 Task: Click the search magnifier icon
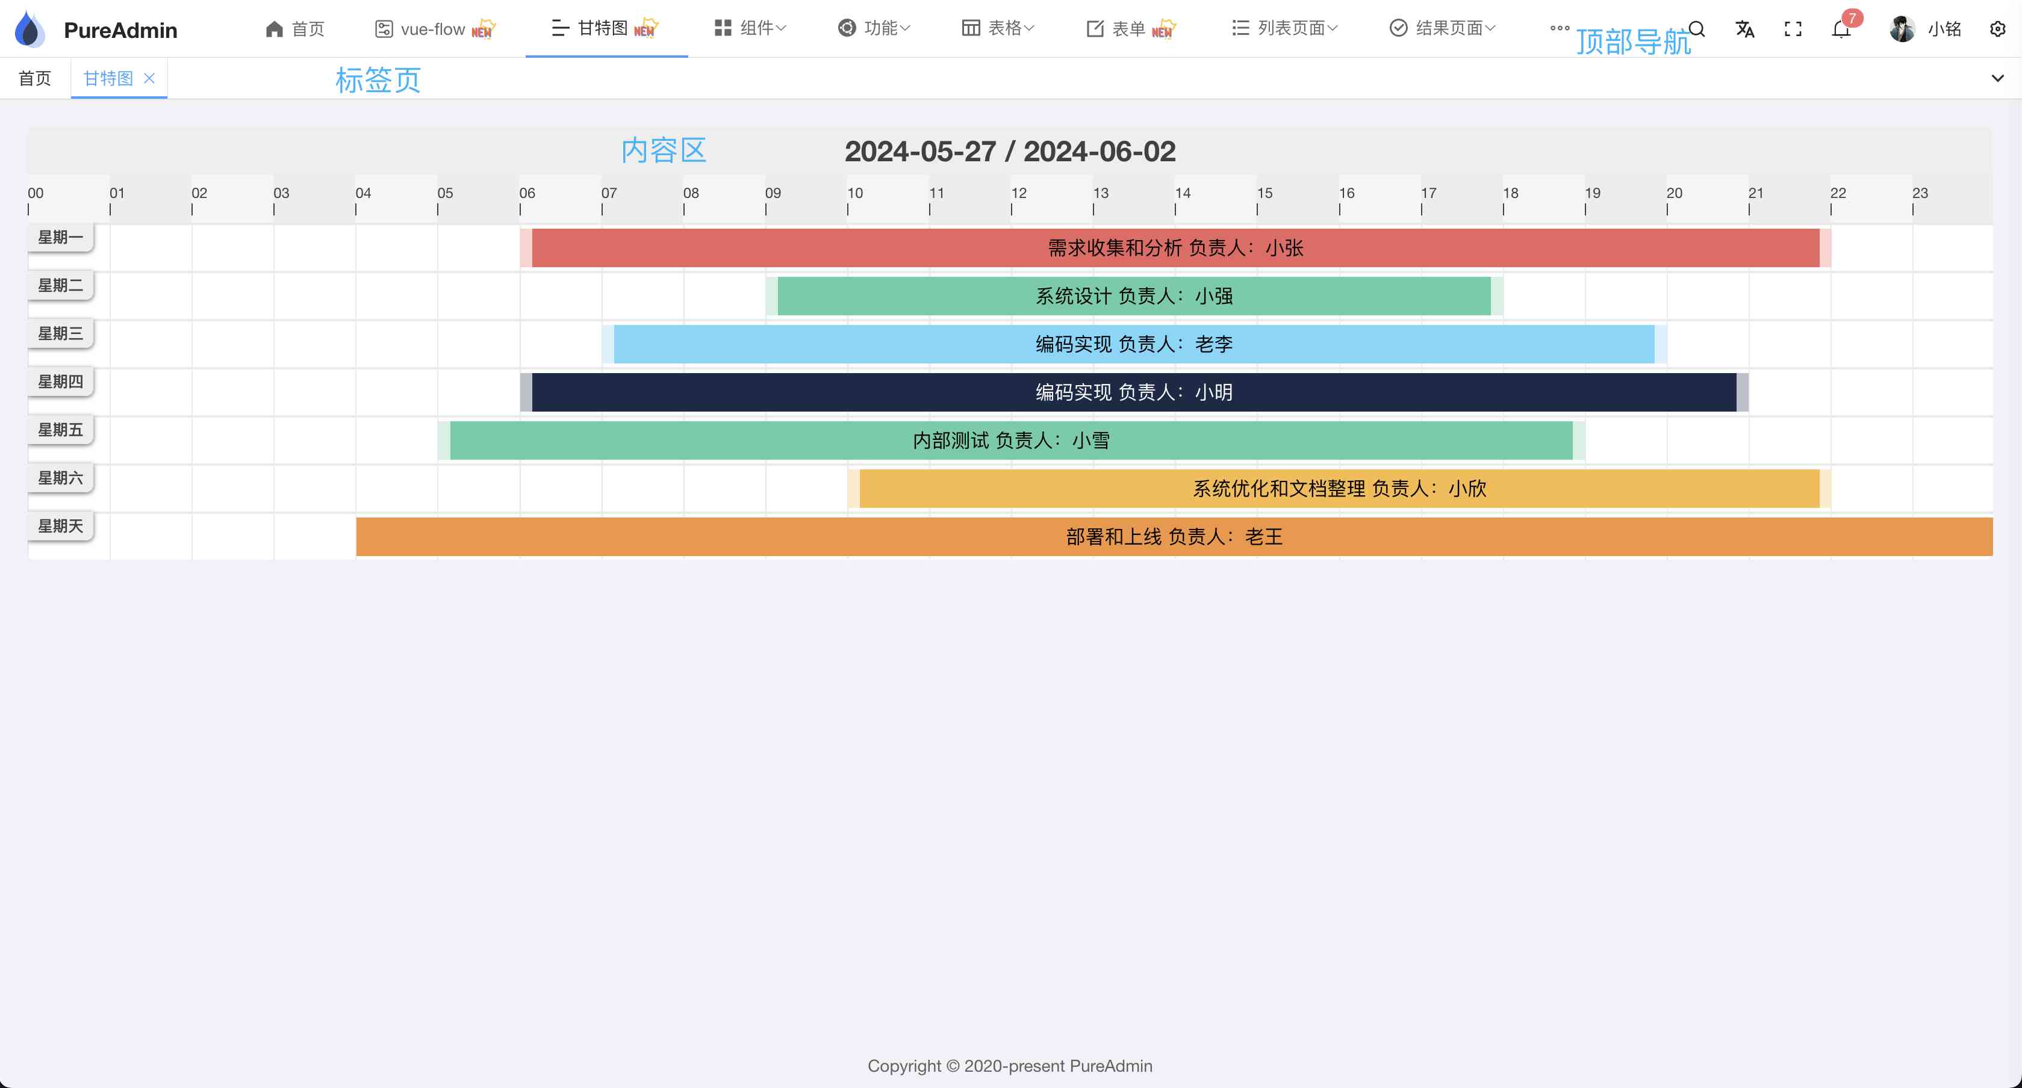coord(1696,29)
